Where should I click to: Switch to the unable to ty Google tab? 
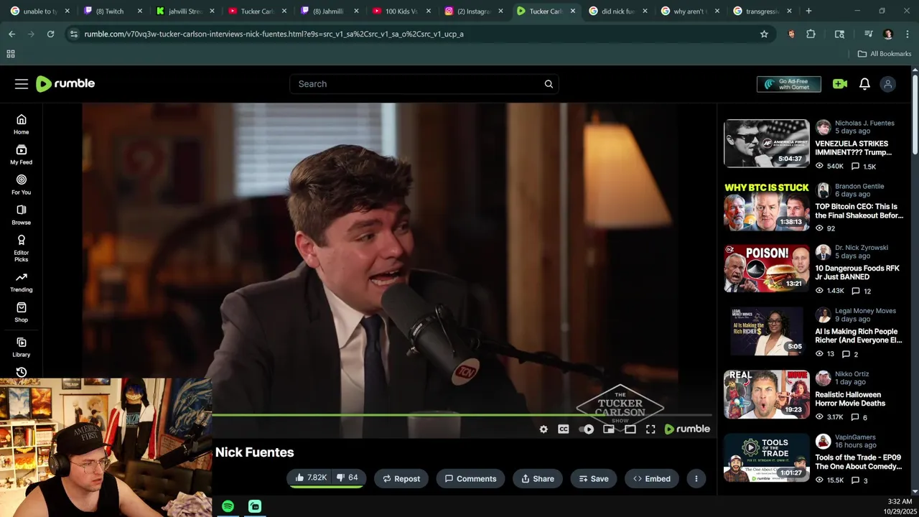(x=40, y=11)
